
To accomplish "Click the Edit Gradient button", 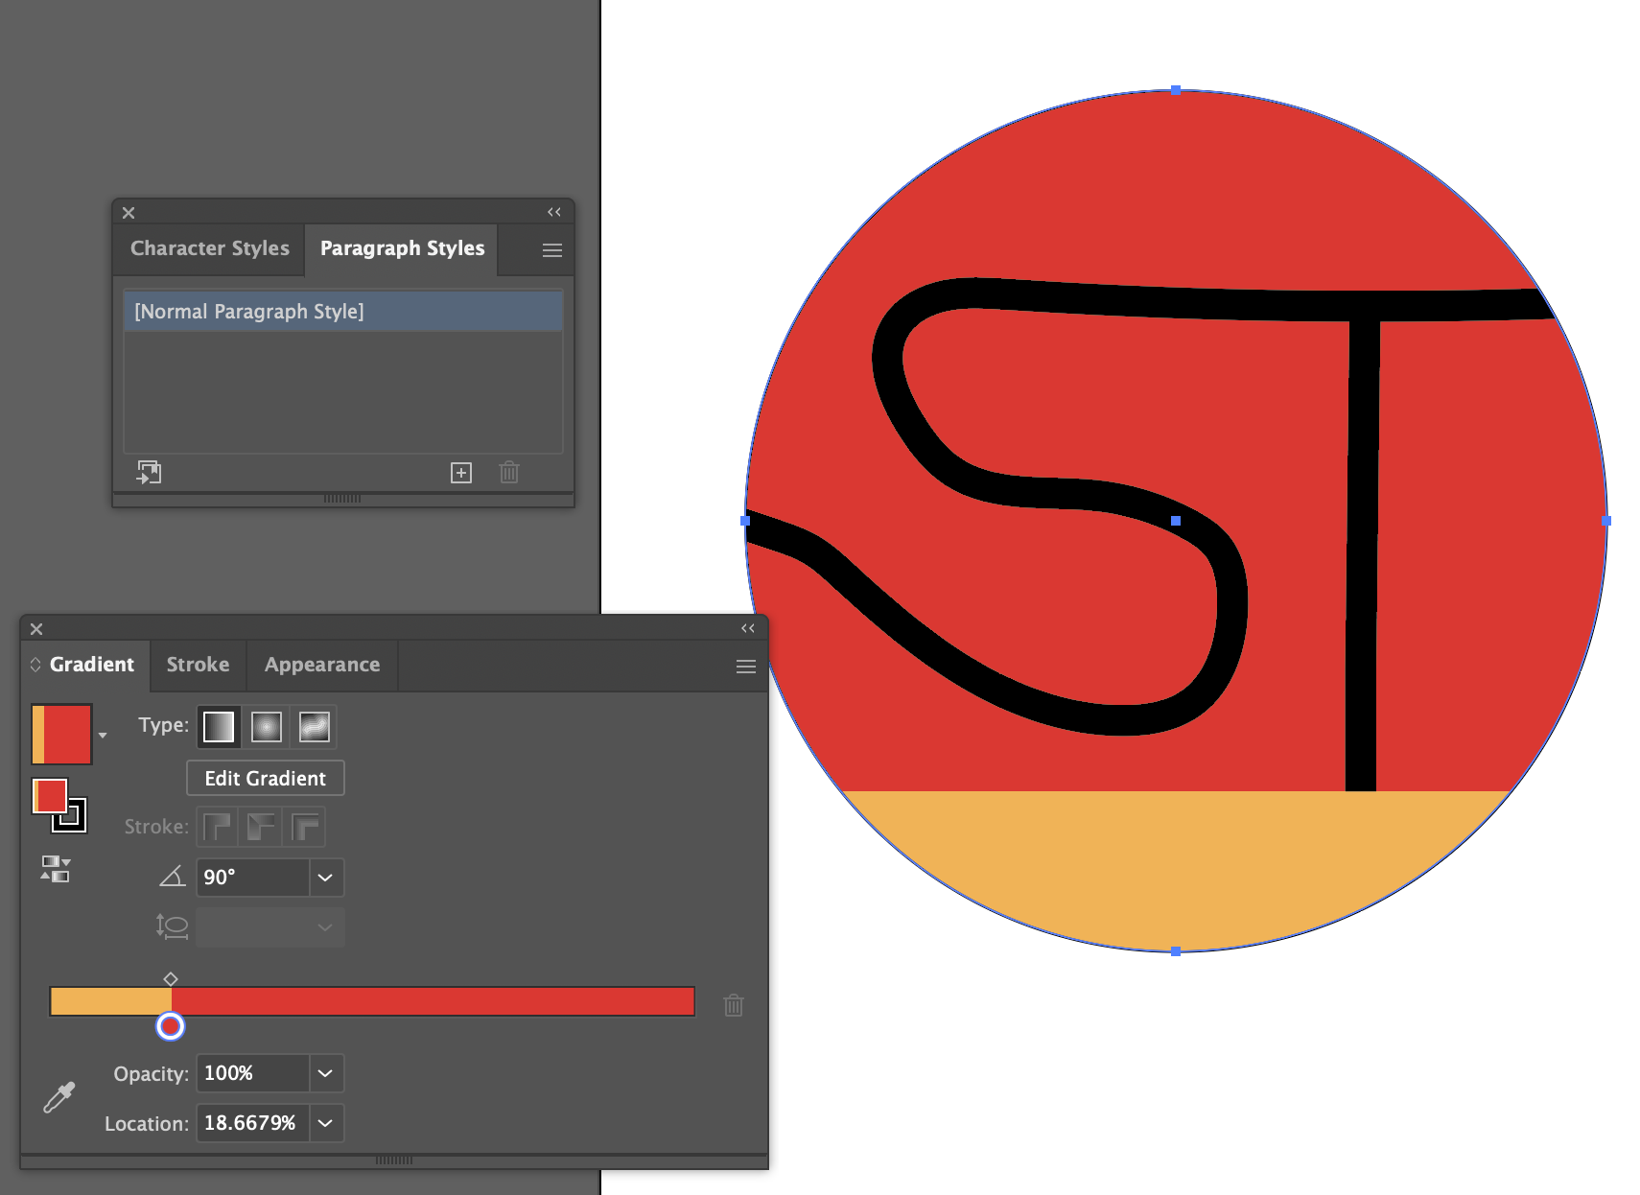I will [x=265, y=778].
